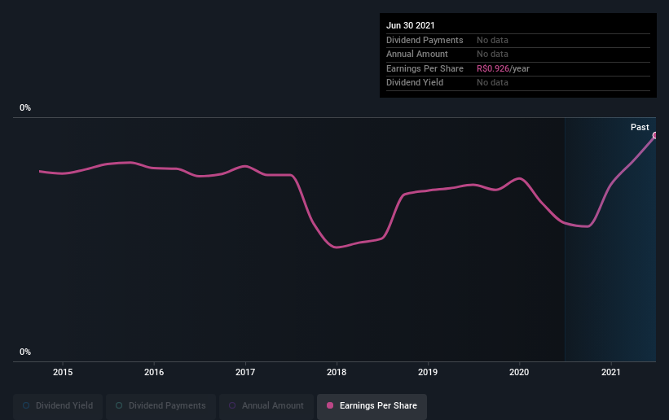
Task: Click the Dividend Yield circle icon
Action: [x=26, y=405]
